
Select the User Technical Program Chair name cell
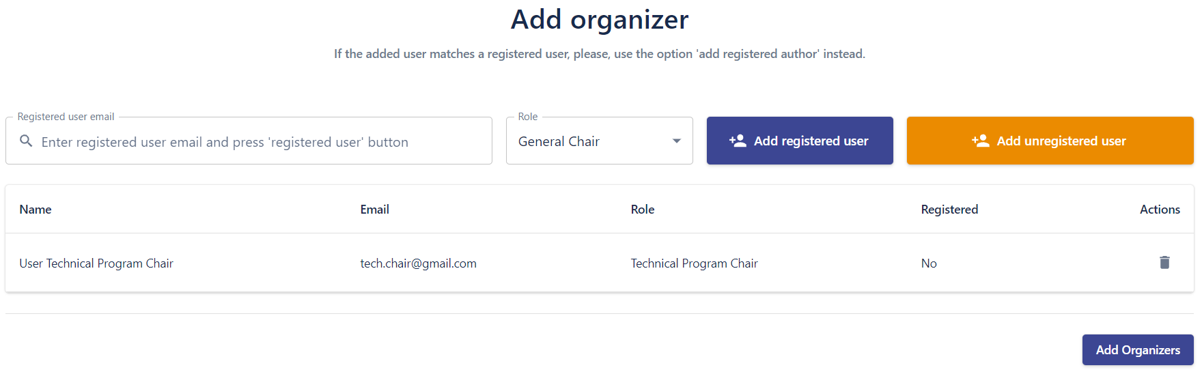pyautogui.click(x=96, y=263)
